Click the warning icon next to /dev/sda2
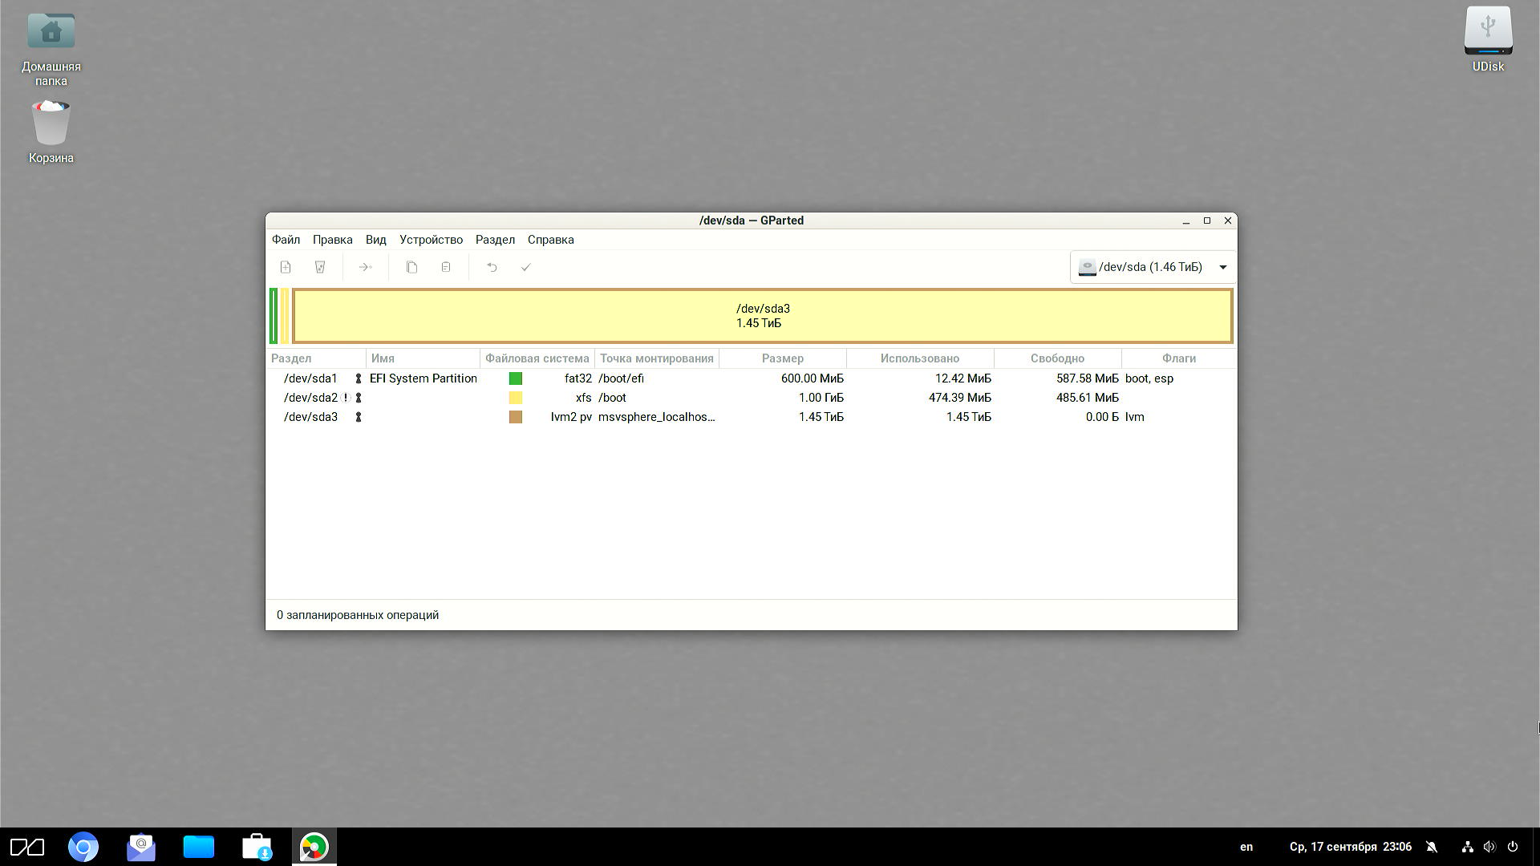 click(346, 398)
